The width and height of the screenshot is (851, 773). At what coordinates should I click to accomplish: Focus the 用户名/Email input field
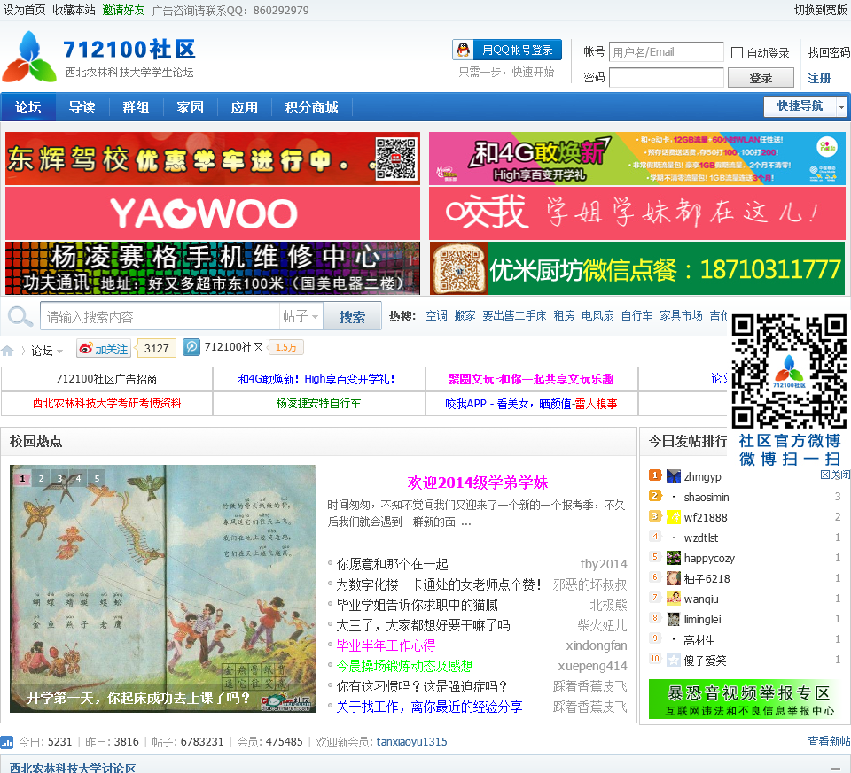point(666,52)
